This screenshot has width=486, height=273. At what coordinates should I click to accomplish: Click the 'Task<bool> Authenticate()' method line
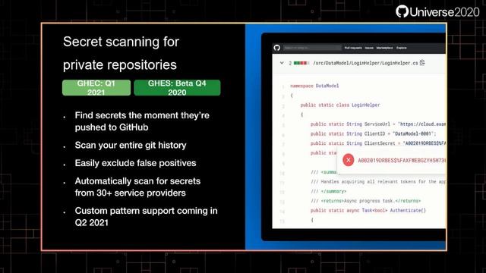[368, 211]
